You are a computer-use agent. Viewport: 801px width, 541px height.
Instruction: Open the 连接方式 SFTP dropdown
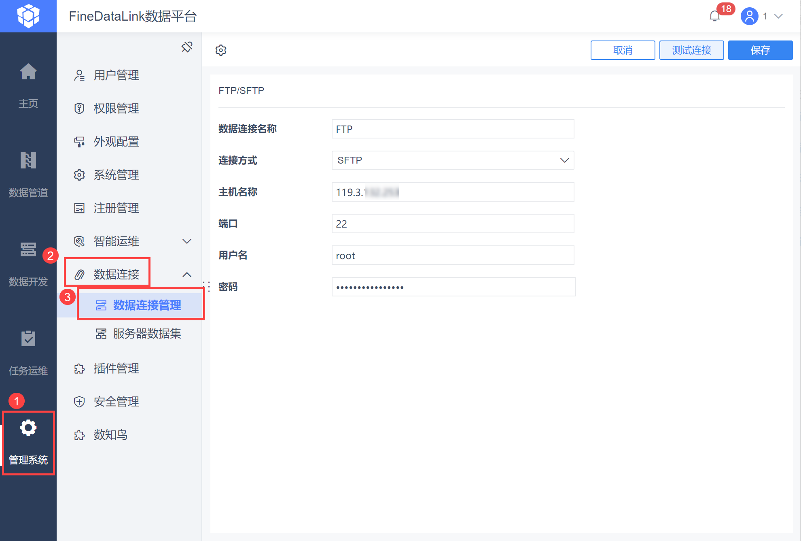[452, 160]
